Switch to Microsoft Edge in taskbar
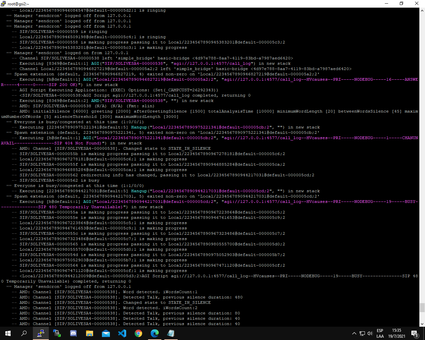Image resolution: width=425 pixels, height=340 pixels. [155, 333]
